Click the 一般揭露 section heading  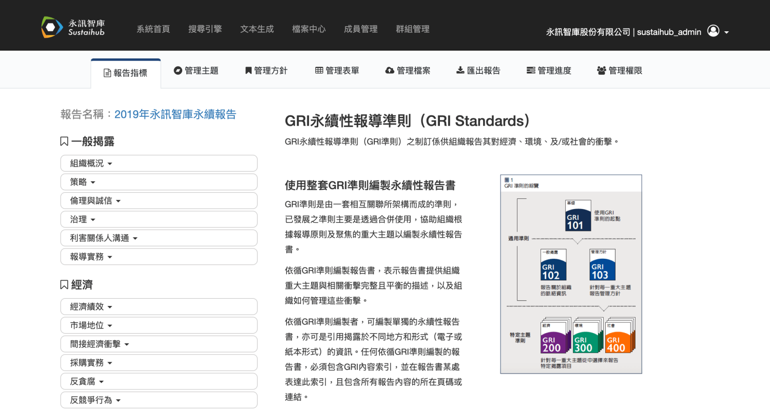coord(93,141)
